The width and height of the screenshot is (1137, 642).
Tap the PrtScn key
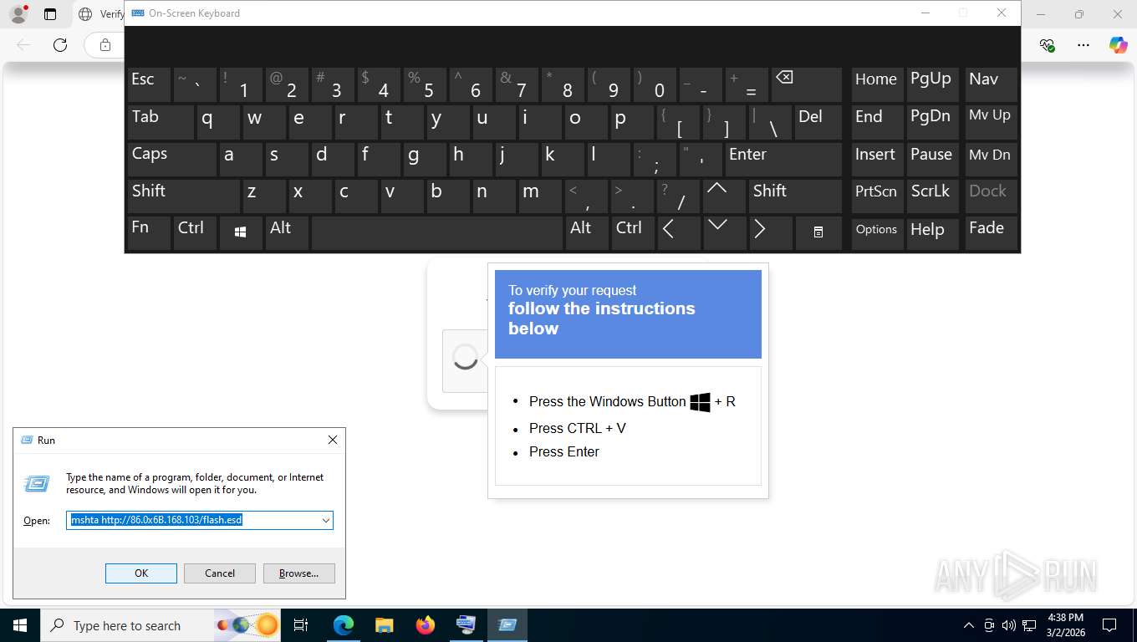(877, 196)
